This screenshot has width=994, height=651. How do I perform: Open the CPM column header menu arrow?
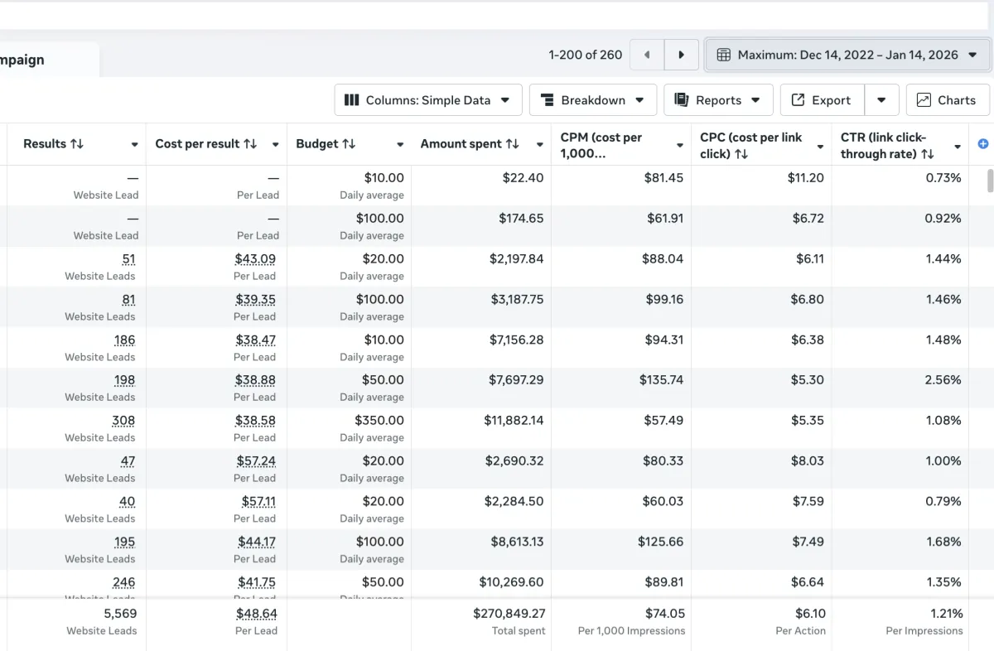click(x=680, y=146)
